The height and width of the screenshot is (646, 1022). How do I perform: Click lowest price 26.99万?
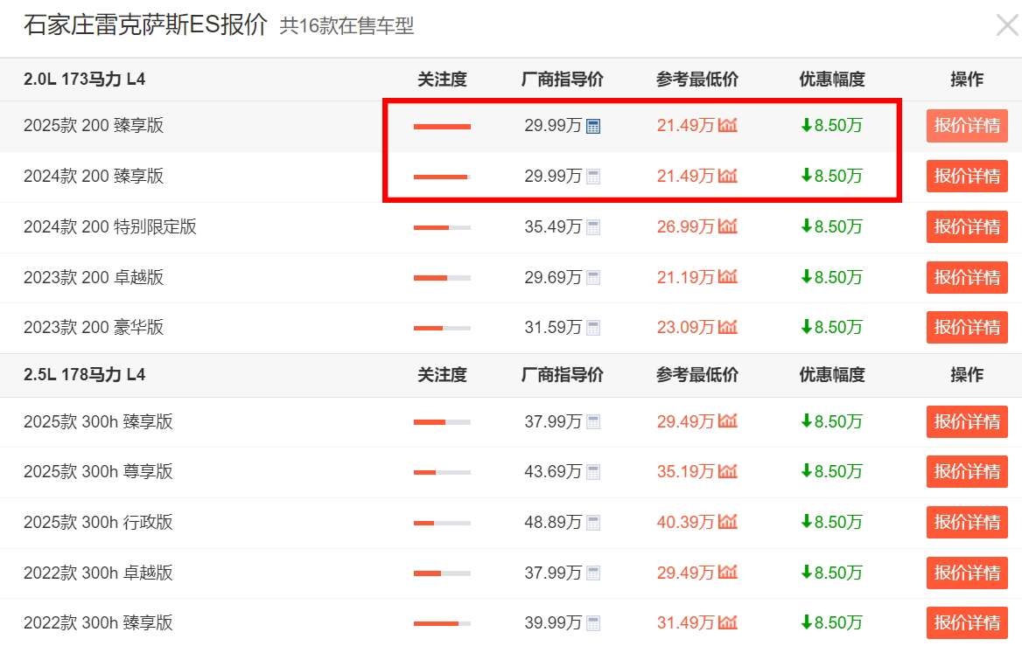686,227
